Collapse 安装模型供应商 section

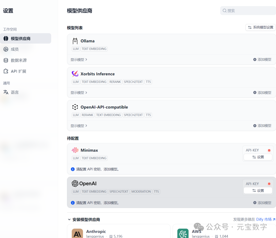point(84,219)
